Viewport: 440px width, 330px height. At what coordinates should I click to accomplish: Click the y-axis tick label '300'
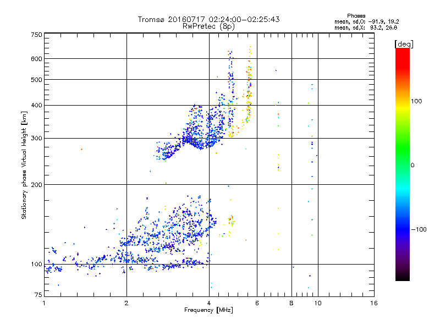coord(36,138)
